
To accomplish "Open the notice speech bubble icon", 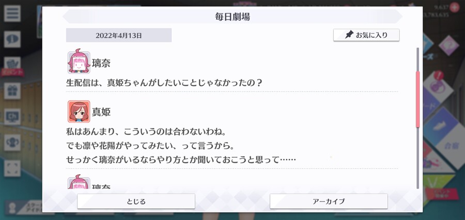I will click(12, 39).
